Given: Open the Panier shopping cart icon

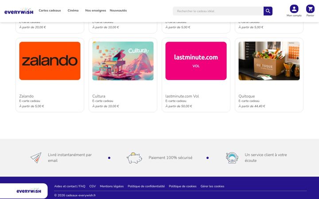Looking at the screenshot, I should coord(310,9).
